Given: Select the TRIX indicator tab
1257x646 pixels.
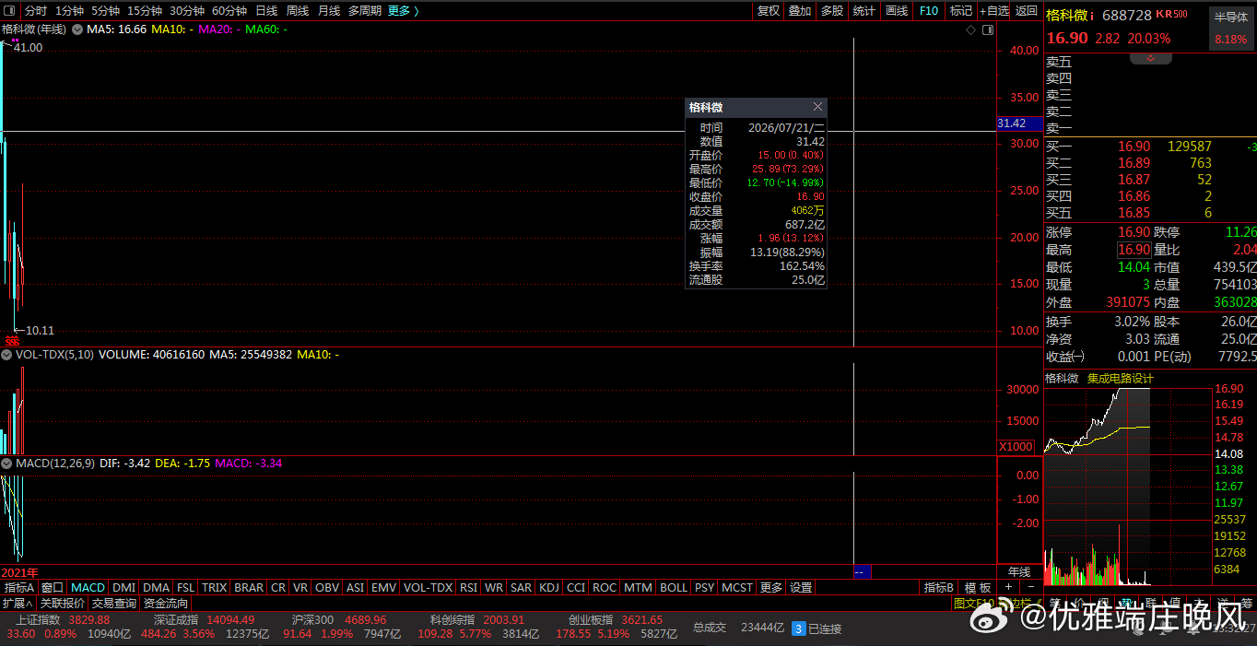Looking at the screenshot, I should click(x=215, y=587).
